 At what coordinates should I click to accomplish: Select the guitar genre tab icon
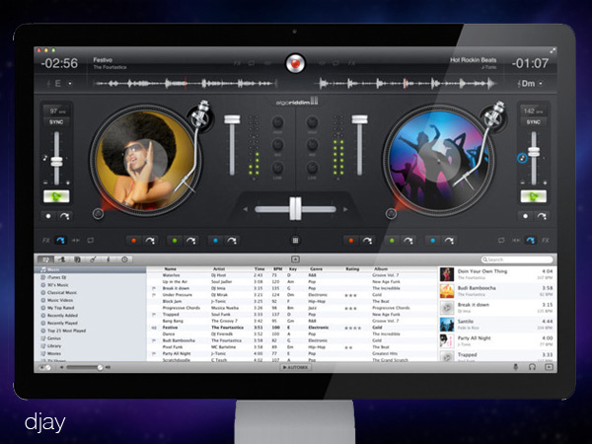click(x=93, y=259)
